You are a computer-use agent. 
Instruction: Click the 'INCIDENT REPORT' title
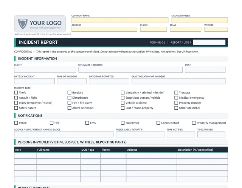tap(38, 42)
